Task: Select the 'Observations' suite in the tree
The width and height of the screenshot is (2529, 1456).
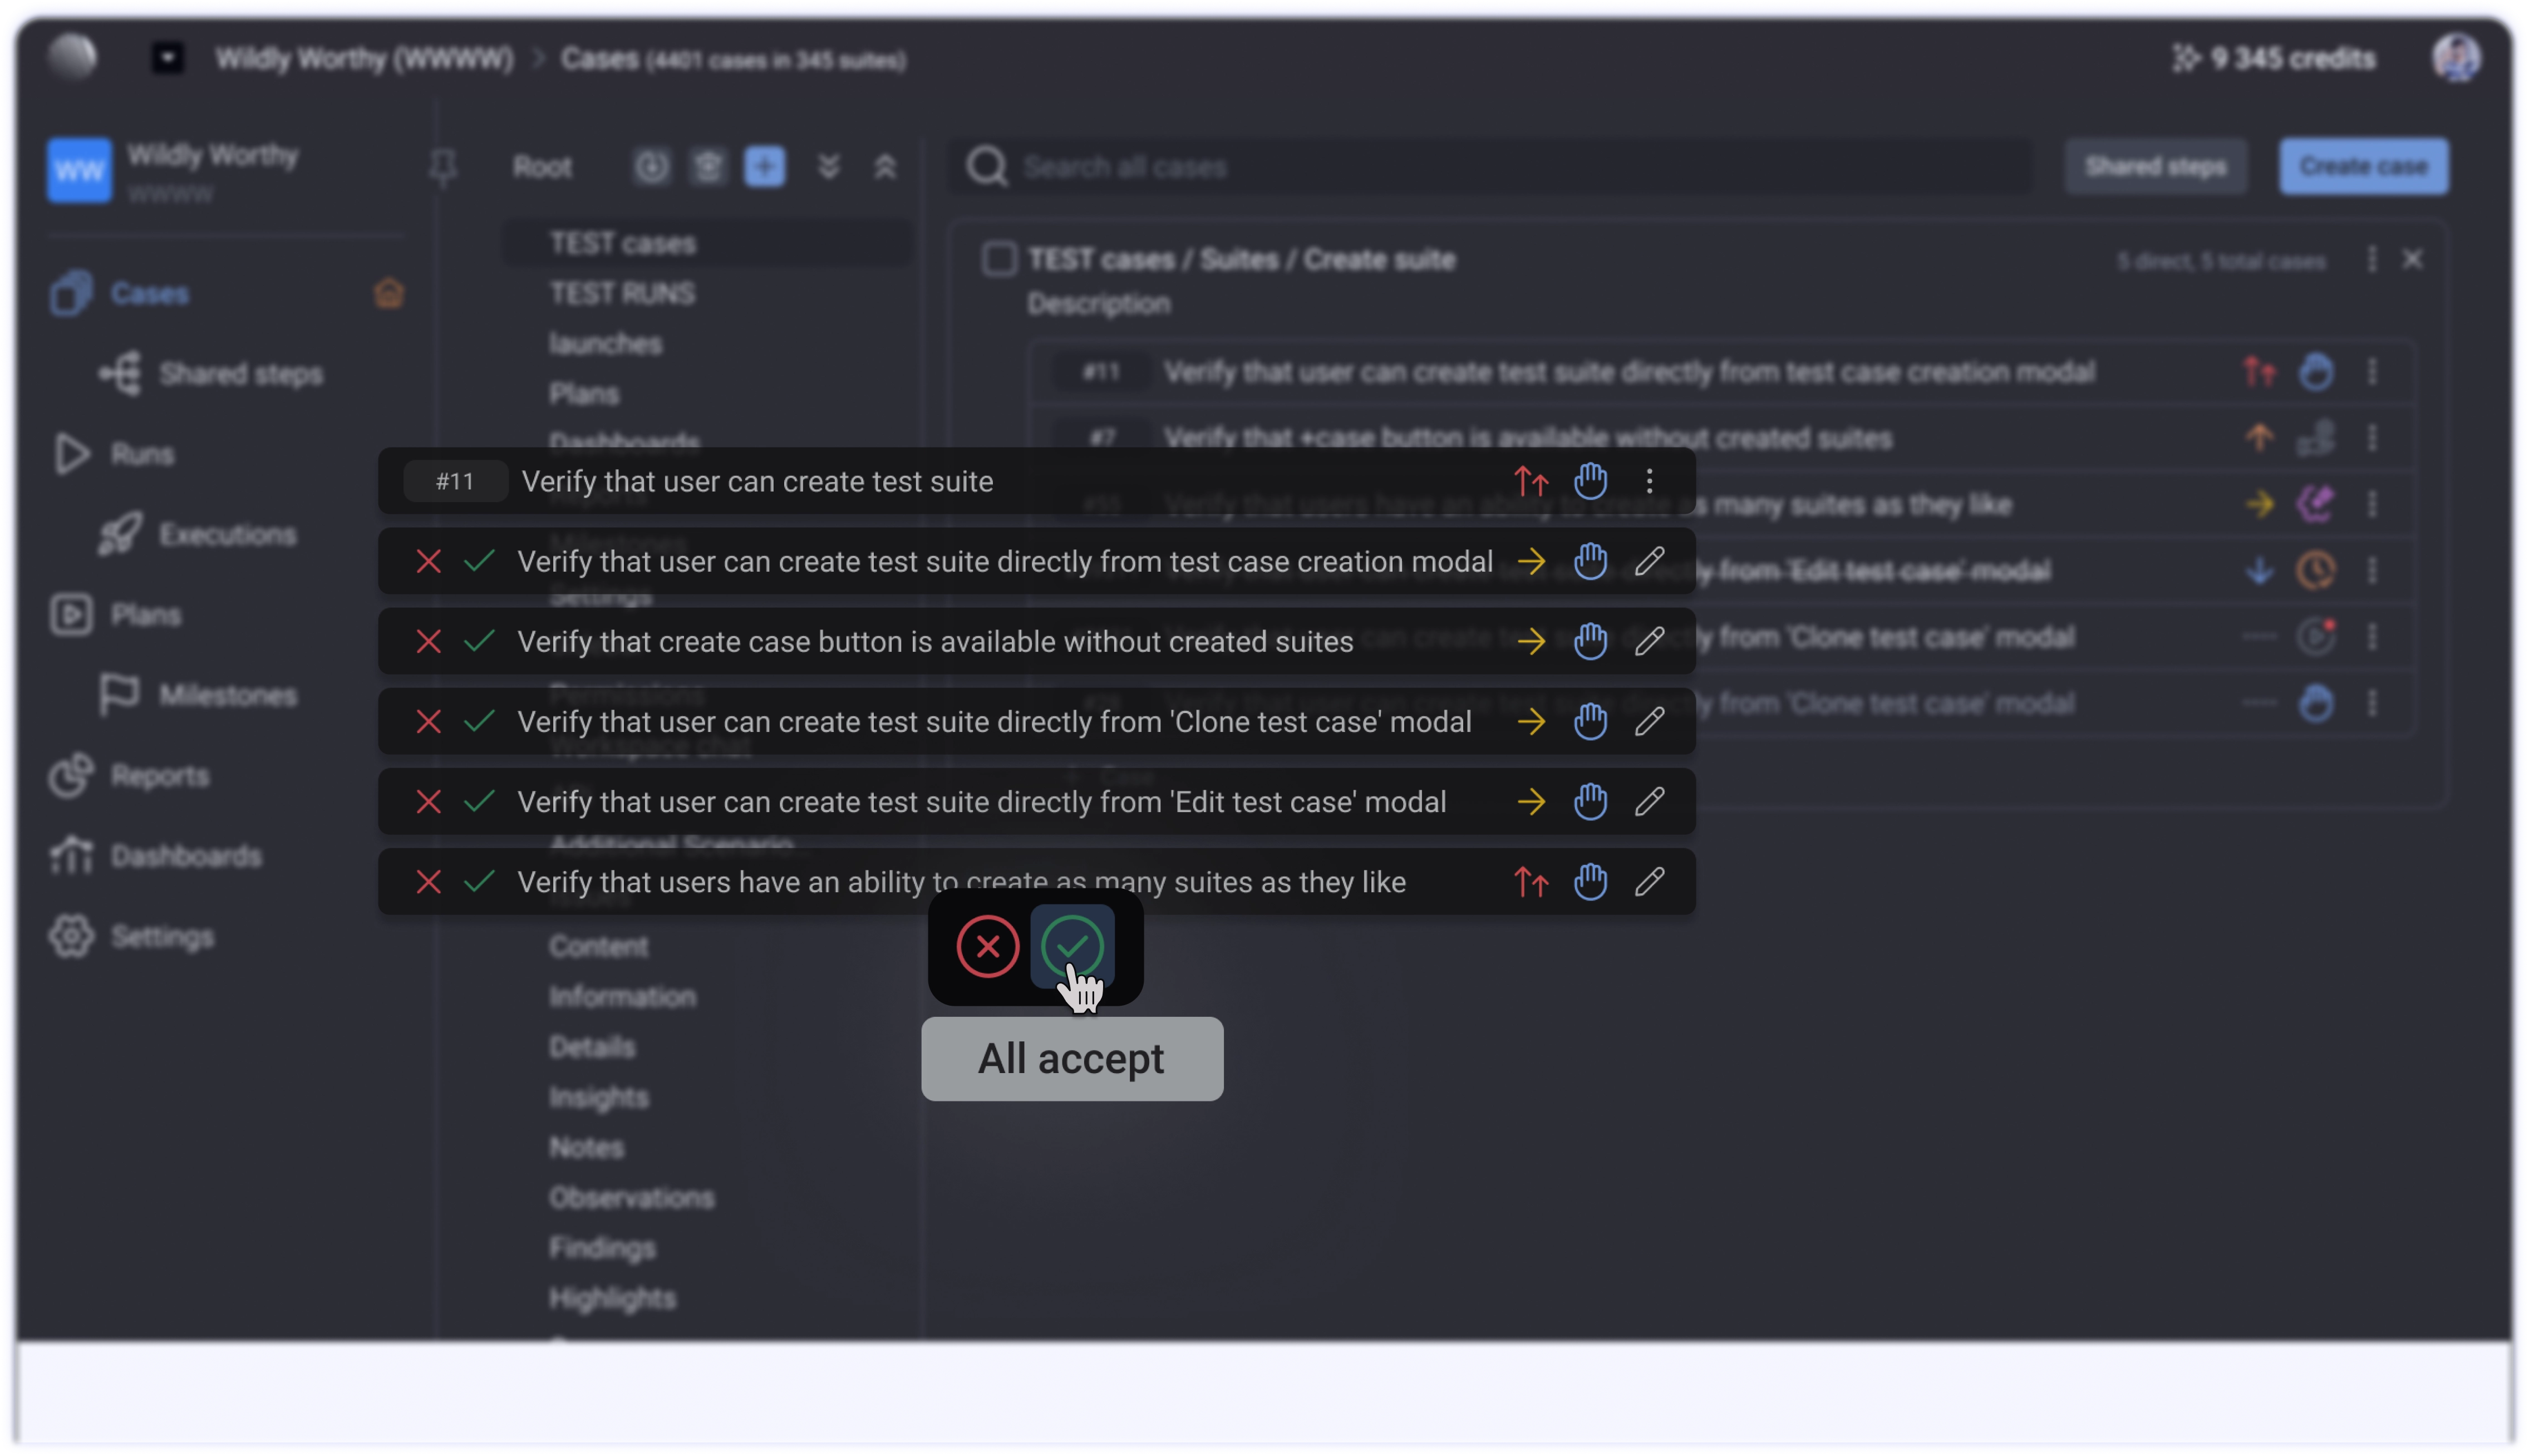Action: pos(632,1198)
